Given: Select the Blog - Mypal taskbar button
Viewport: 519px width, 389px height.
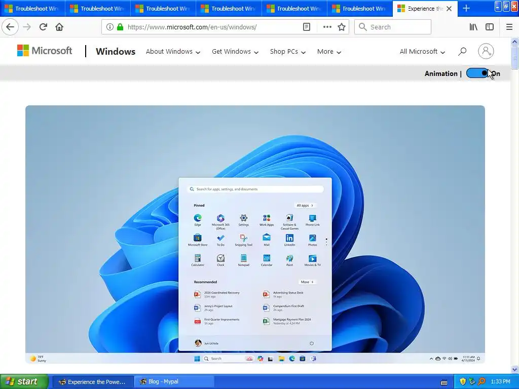Looking at the screenshot, I should [x=174, y=382].
